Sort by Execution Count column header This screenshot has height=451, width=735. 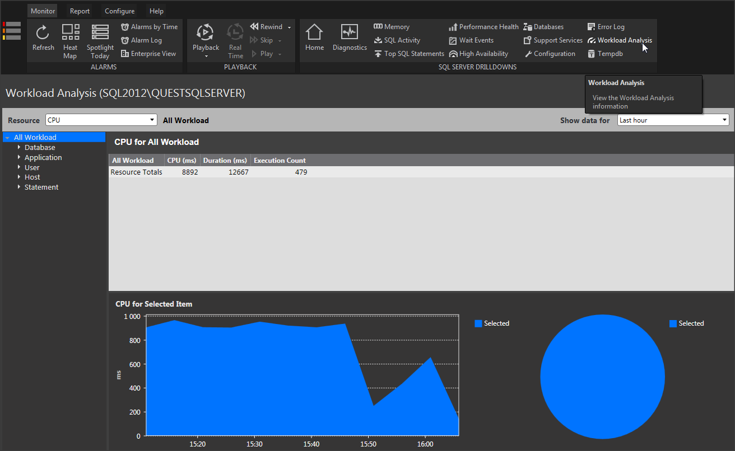coord(280,161)
